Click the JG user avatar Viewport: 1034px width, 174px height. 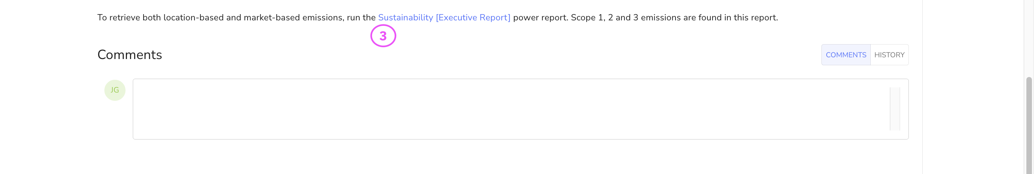tap(115, 90)
